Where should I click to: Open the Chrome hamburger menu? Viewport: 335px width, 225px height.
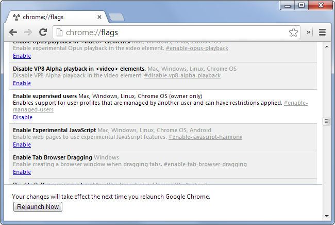tap(322, 32)
